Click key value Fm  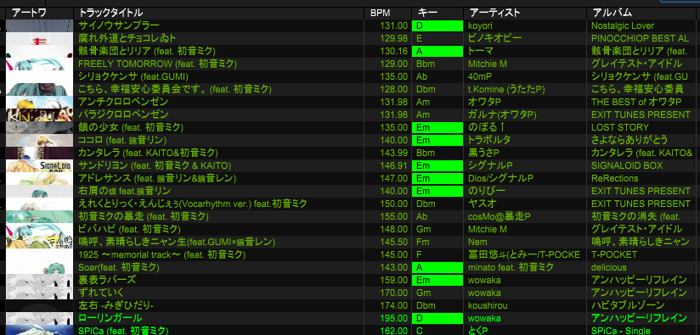(x=423, y=243)
